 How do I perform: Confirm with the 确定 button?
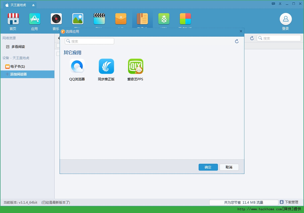click(208, 167)
